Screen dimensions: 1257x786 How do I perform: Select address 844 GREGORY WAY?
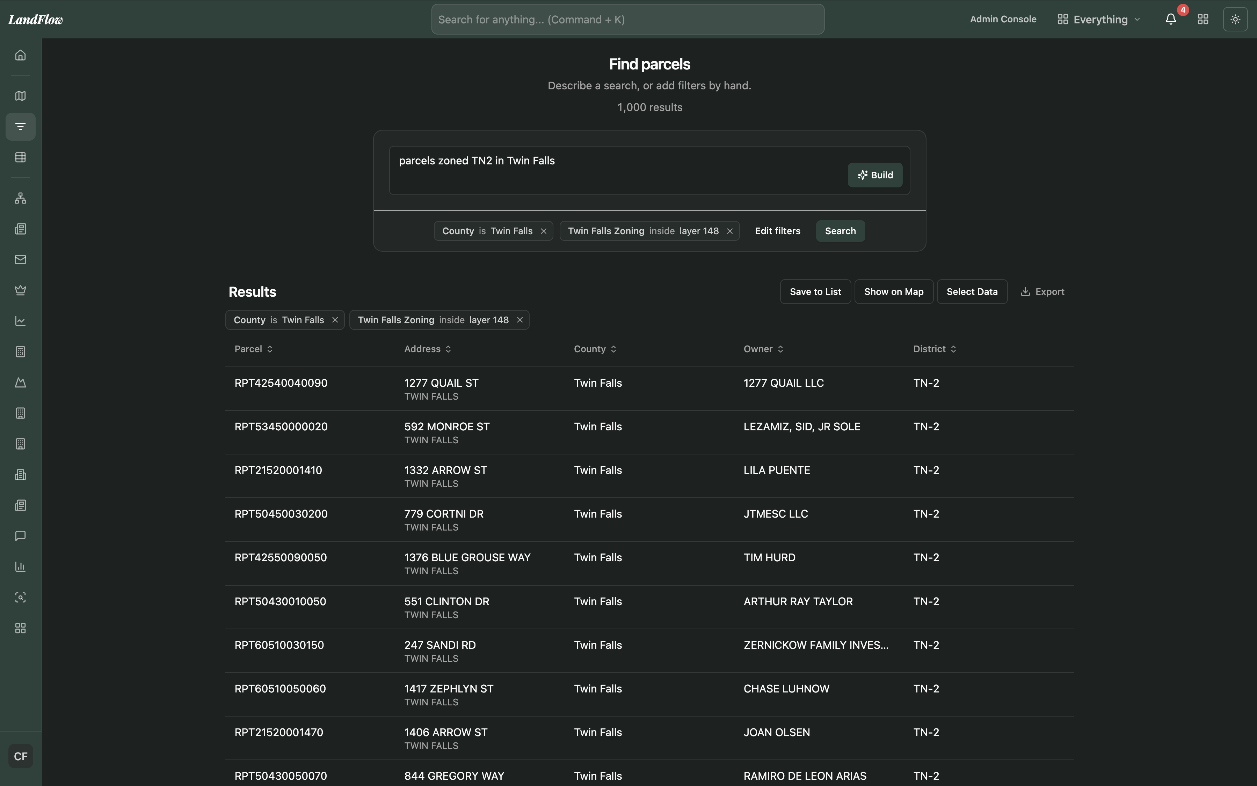click(x=454, y=776)
